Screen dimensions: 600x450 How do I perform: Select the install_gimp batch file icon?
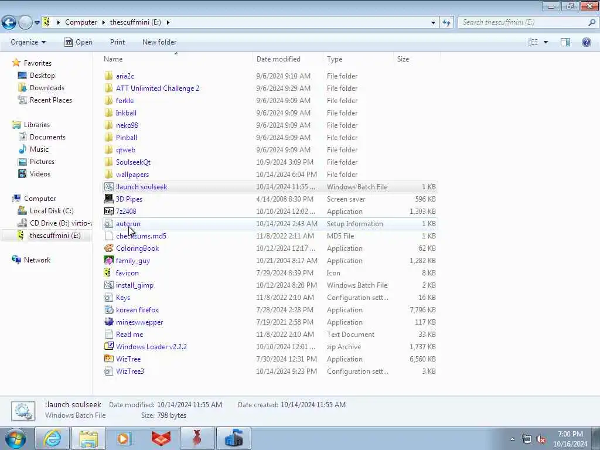coord(108,285)
